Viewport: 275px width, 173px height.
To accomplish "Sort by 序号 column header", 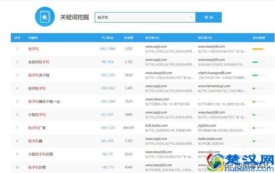I will (x=17, y=38).
